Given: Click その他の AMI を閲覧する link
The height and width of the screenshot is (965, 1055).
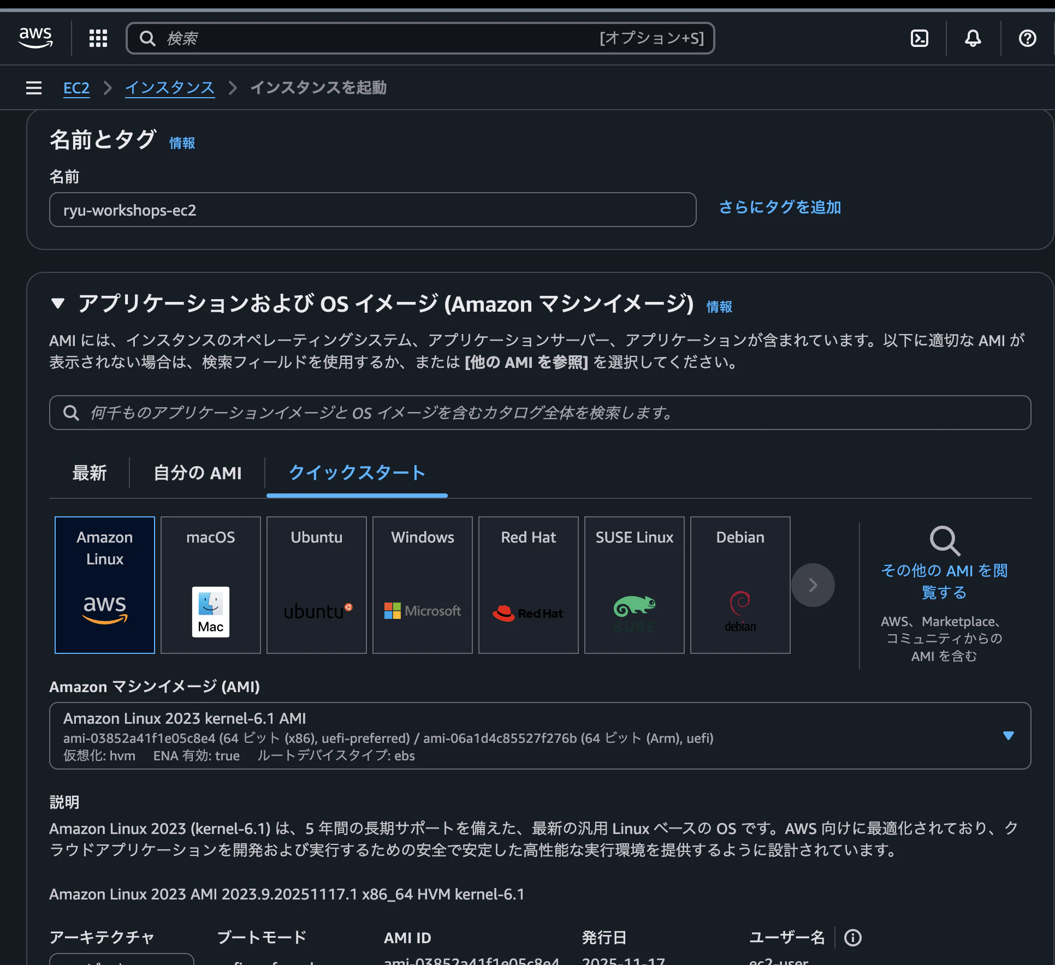Looking at the screenshot, I should pos(945,581).
